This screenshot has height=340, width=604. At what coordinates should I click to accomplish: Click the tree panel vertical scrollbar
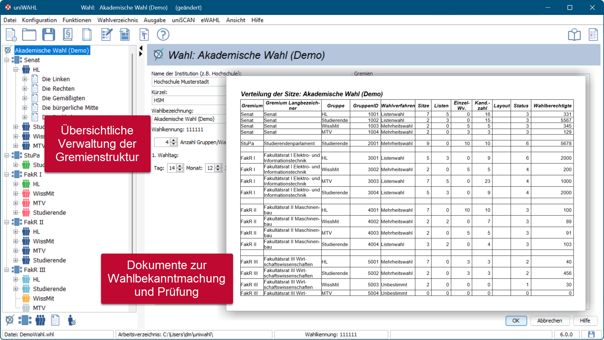pyautogui.click(x=133, y=178)
